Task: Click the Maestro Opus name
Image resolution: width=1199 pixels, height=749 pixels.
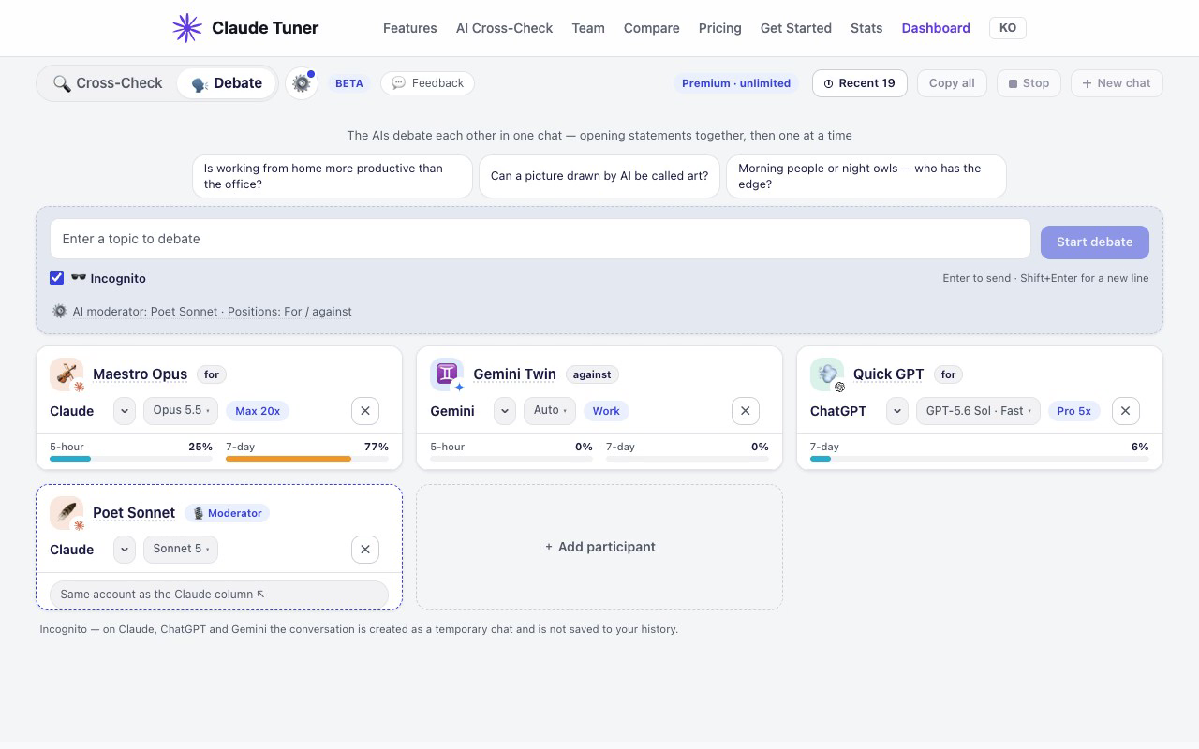Action: pyautogui.click(x=141, y=374)
